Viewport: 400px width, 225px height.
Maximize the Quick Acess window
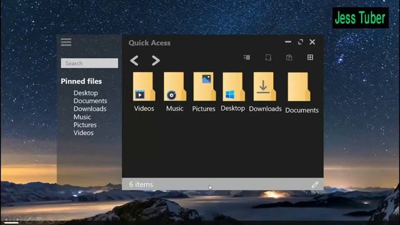(301, 42)
